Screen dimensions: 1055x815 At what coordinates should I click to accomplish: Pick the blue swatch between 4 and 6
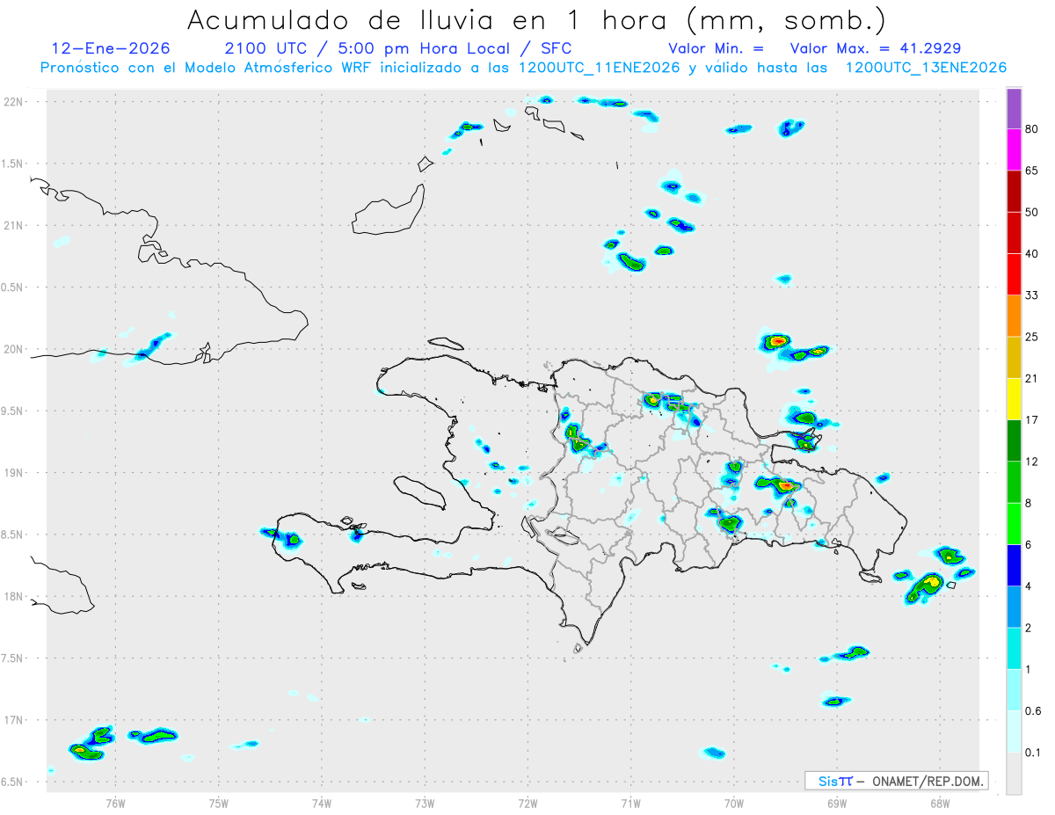pyautogui.click(x=1014, y=564)
